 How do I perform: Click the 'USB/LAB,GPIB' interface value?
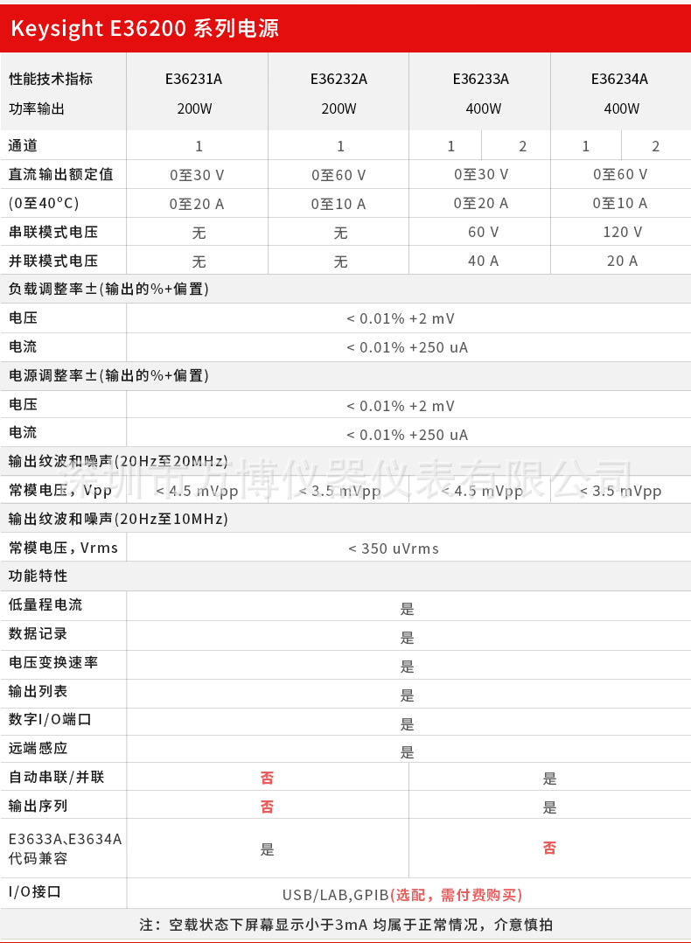pyautogui.click(x=336, y=896)
